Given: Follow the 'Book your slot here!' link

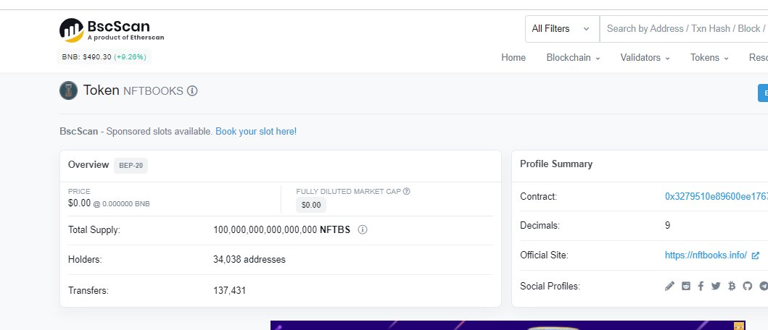Looking at the screenshot, I should (256, 132).
